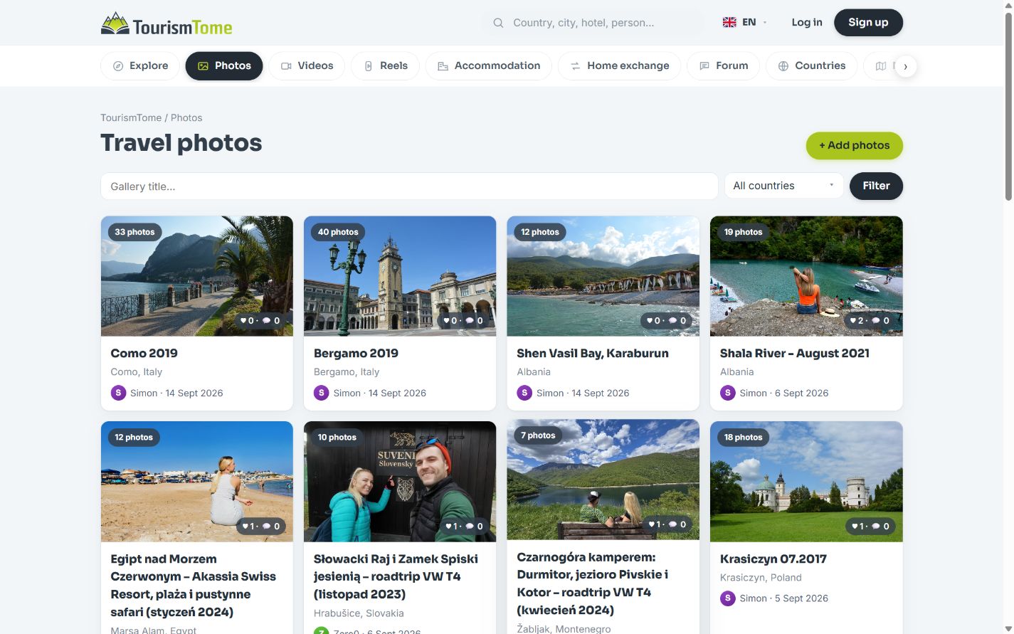Open the Bergamo 2019 gallery thumbnail
1014x634 pixels.
400,276
